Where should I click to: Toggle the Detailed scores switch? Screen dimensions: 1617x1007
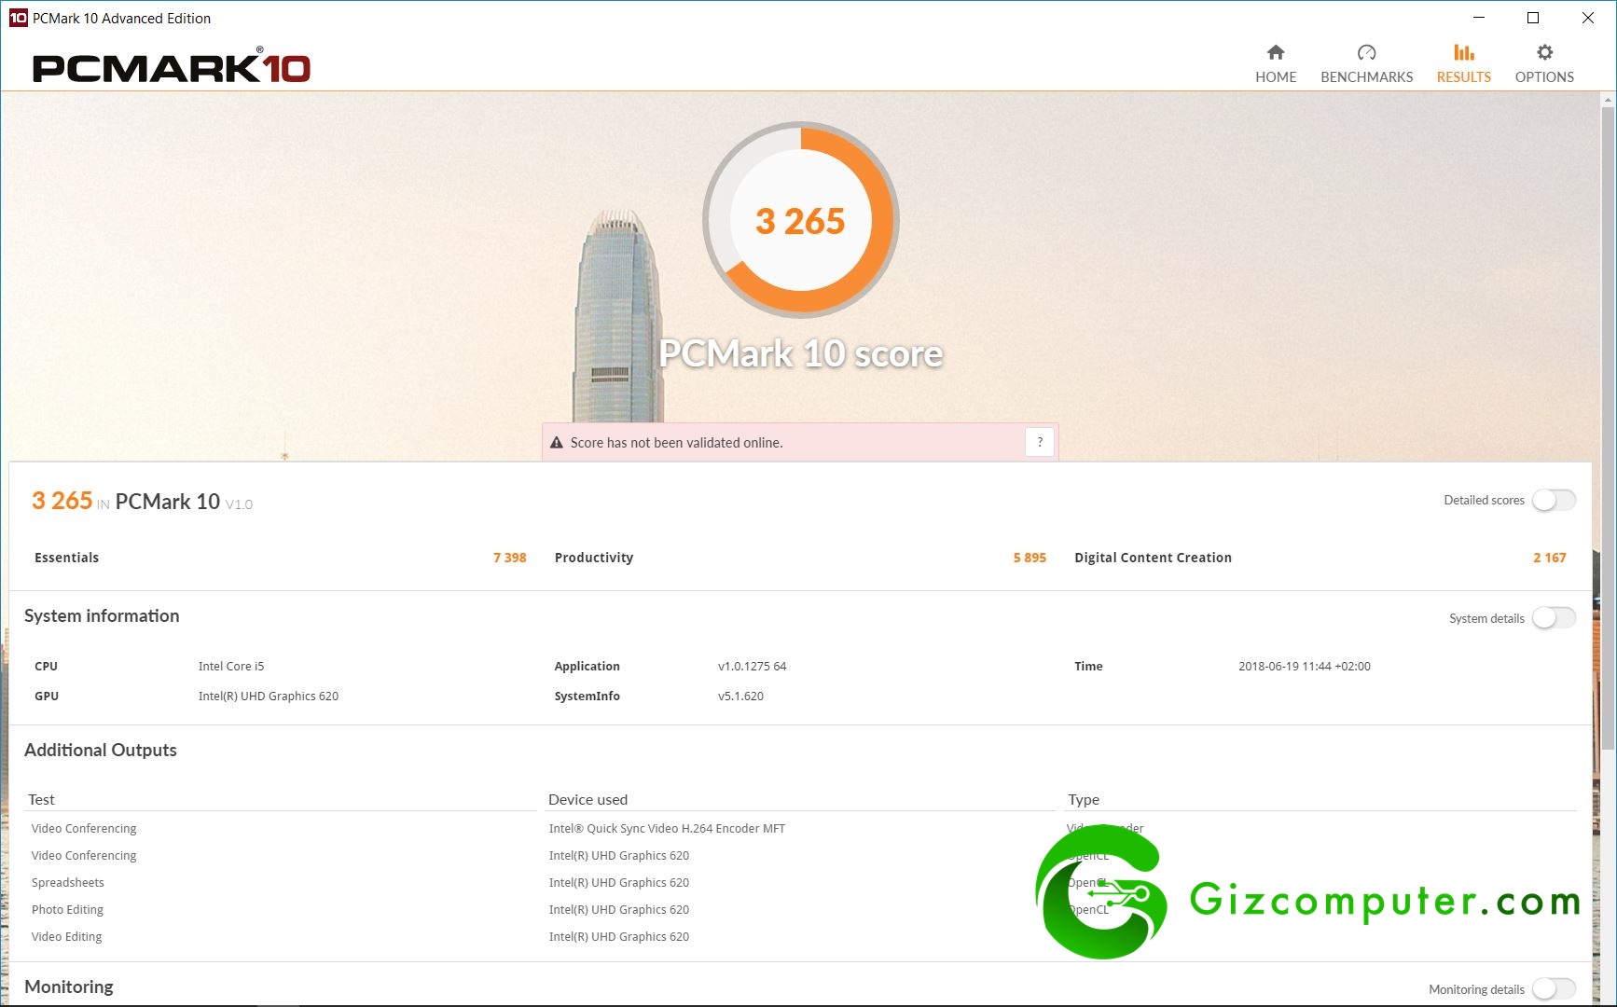click(1554, 500)
